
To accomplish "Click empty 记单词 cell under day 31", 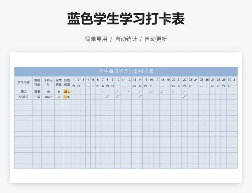I will pyautogui.click(x=235, y=97).
